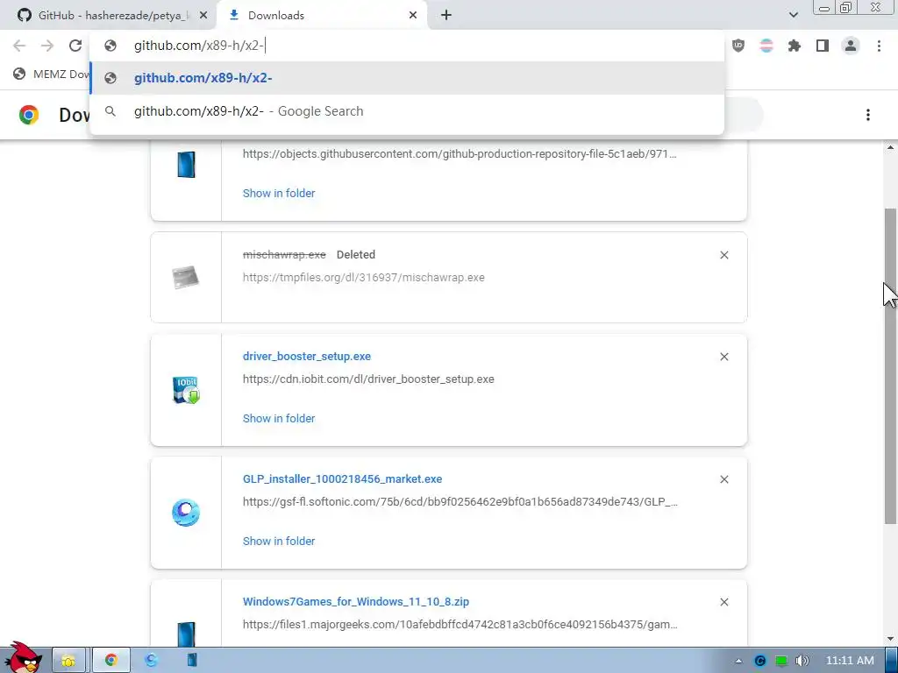Screen dimensions: 898x673
Task: Open GLP_installer_1000218456_market.exe file
Action: (x=343, y=479)
